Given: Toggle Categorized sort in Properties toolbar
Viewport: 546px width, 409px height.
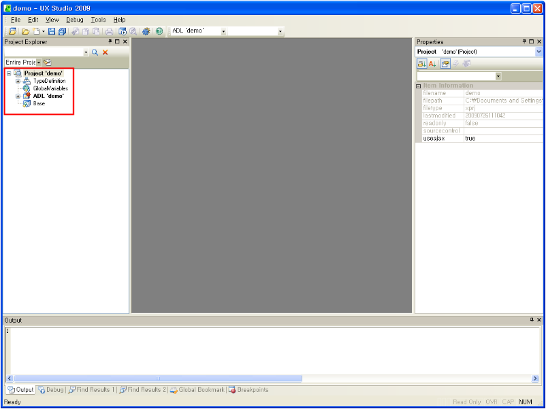Looking at the screenshot, I should pyautogui.click(x=421, y=64).
